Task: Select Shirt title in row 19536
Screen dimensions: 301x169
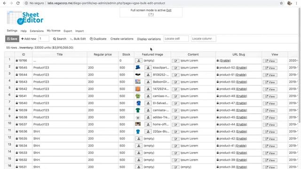Action: [x=60, y=131]
